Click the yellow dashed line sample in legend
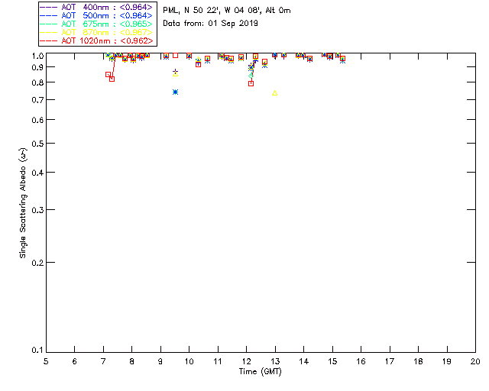489x391 pixels. coord(49,32)
